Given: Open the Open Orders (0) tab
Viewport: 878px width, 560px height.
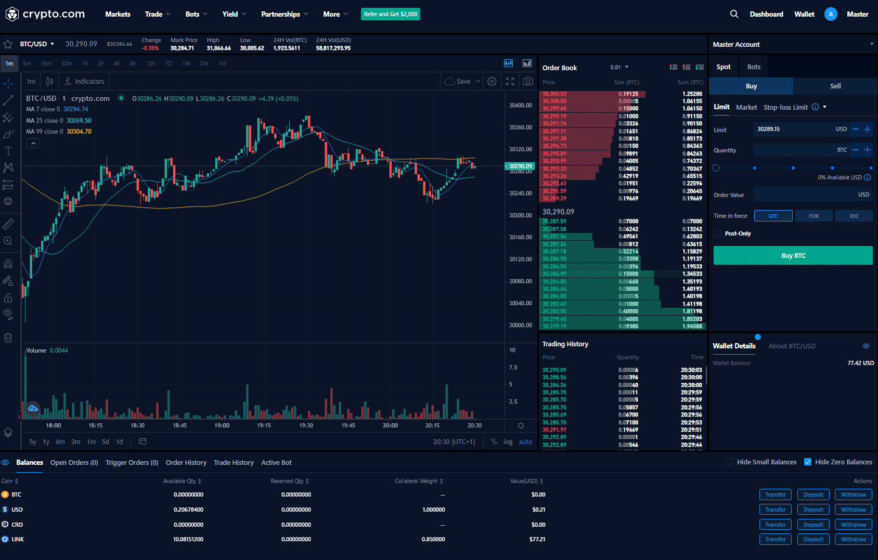Looking at the screenshot, I should (x=74, y=462).
